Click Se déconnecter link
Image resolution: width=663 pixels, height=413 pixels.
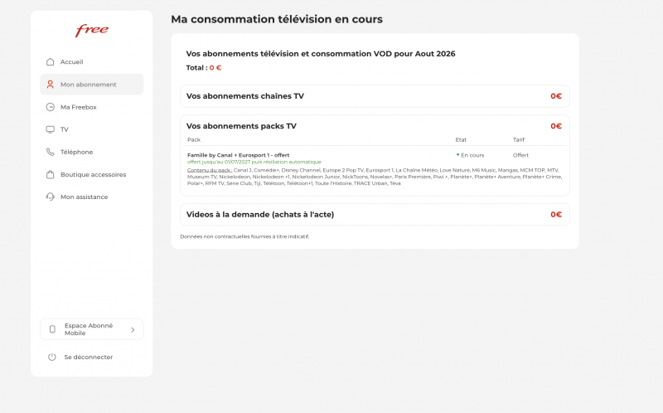point(89,357)
